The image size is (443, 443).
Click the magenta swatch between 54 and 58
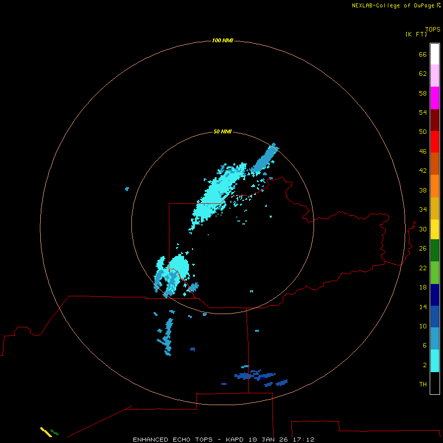click(435, 98)
